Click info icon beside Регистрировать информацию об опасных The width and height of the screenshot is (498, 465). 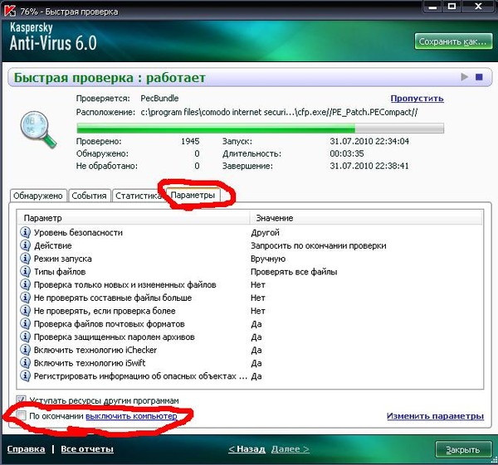pos(25,375)
